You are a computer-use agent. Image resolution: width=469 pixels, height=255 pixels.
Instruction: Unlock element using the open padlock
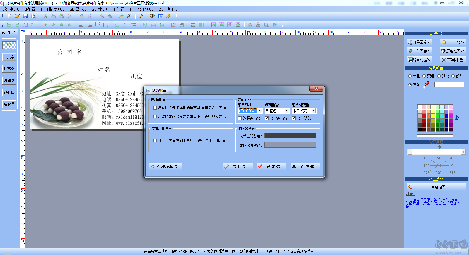click(258, 25)
